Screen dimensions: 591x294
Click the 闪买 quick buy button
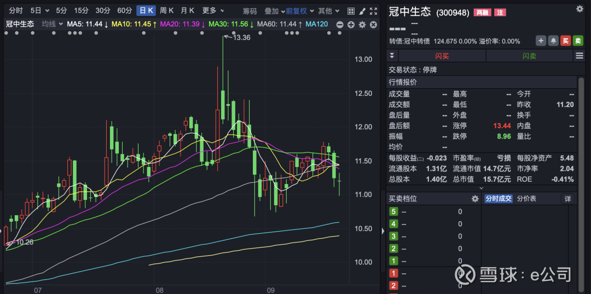(442, 56)
